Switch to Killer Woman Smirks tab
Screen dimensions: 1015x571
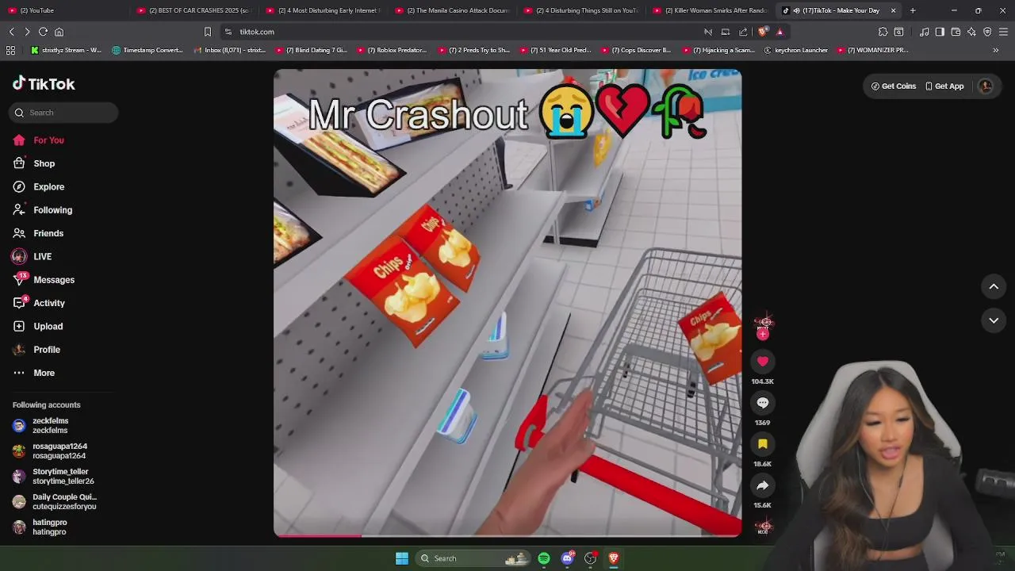coord(709,10)
